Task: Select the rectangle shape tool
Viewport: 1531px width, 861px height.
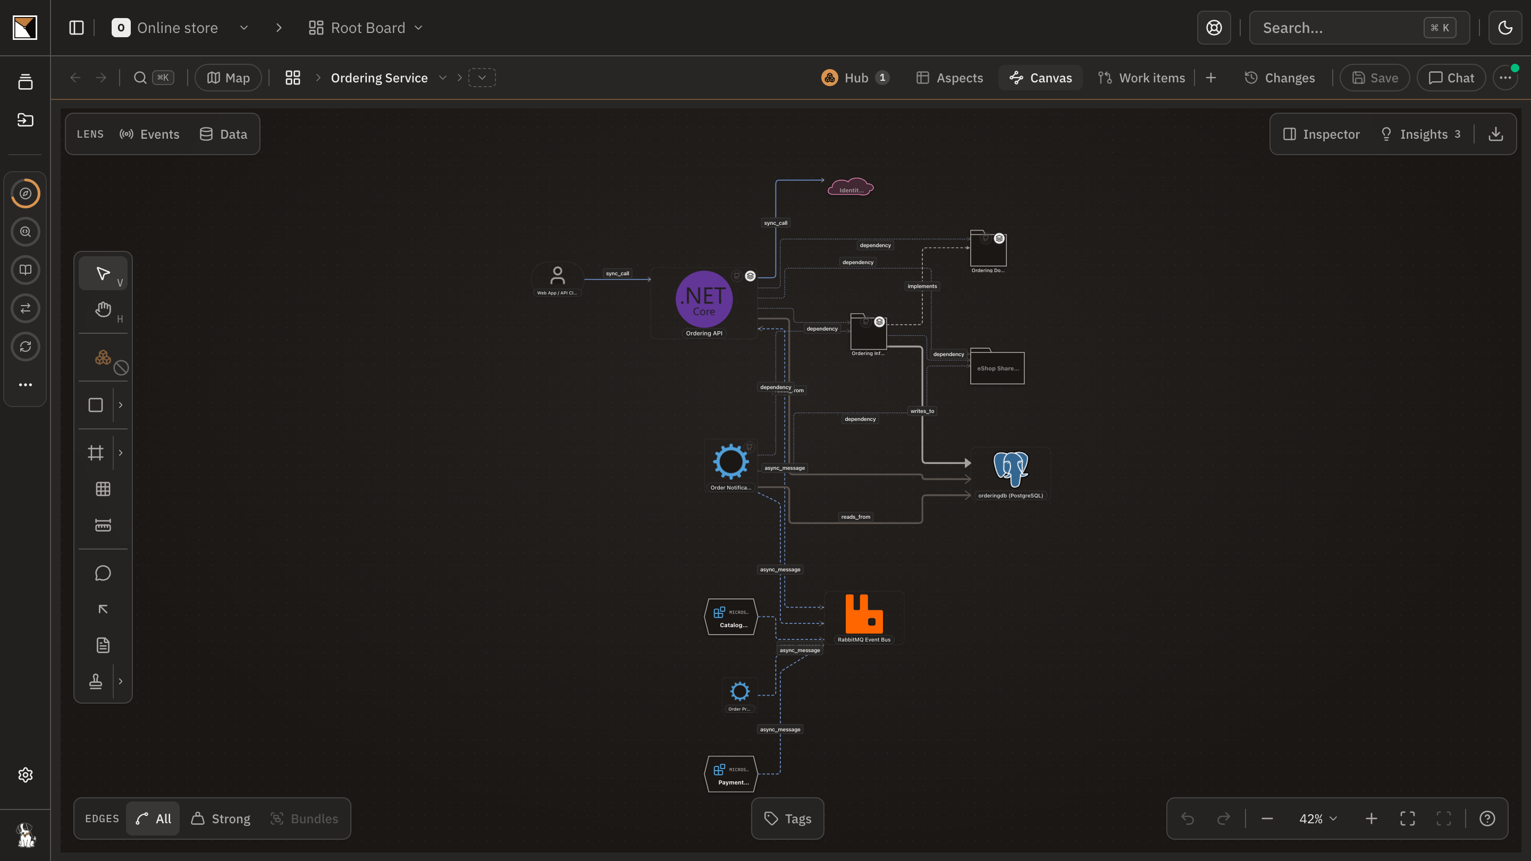Action: [x=96, y=405]
